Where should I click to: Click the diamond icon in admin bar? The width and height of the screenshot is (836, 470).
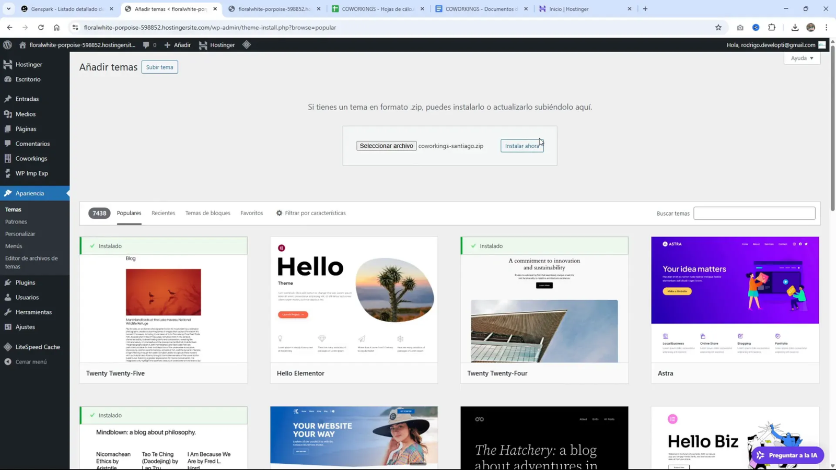tap(247, 45)
